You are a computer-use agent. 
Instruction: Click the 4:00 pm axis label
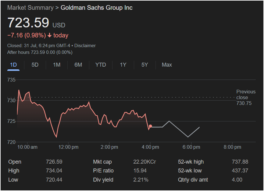[x=150, y=147]
